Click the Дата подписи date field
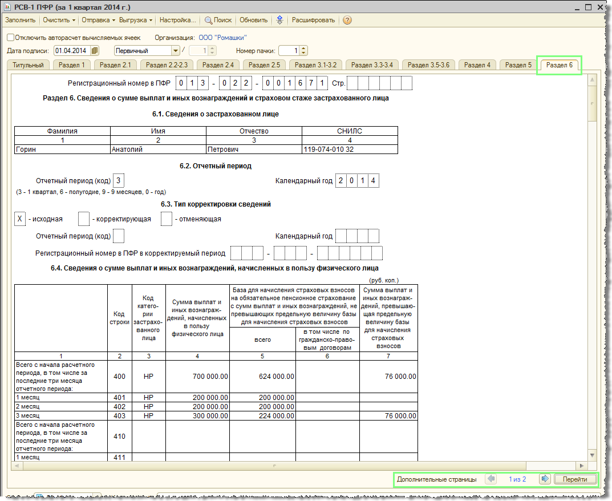 point(72,51)
